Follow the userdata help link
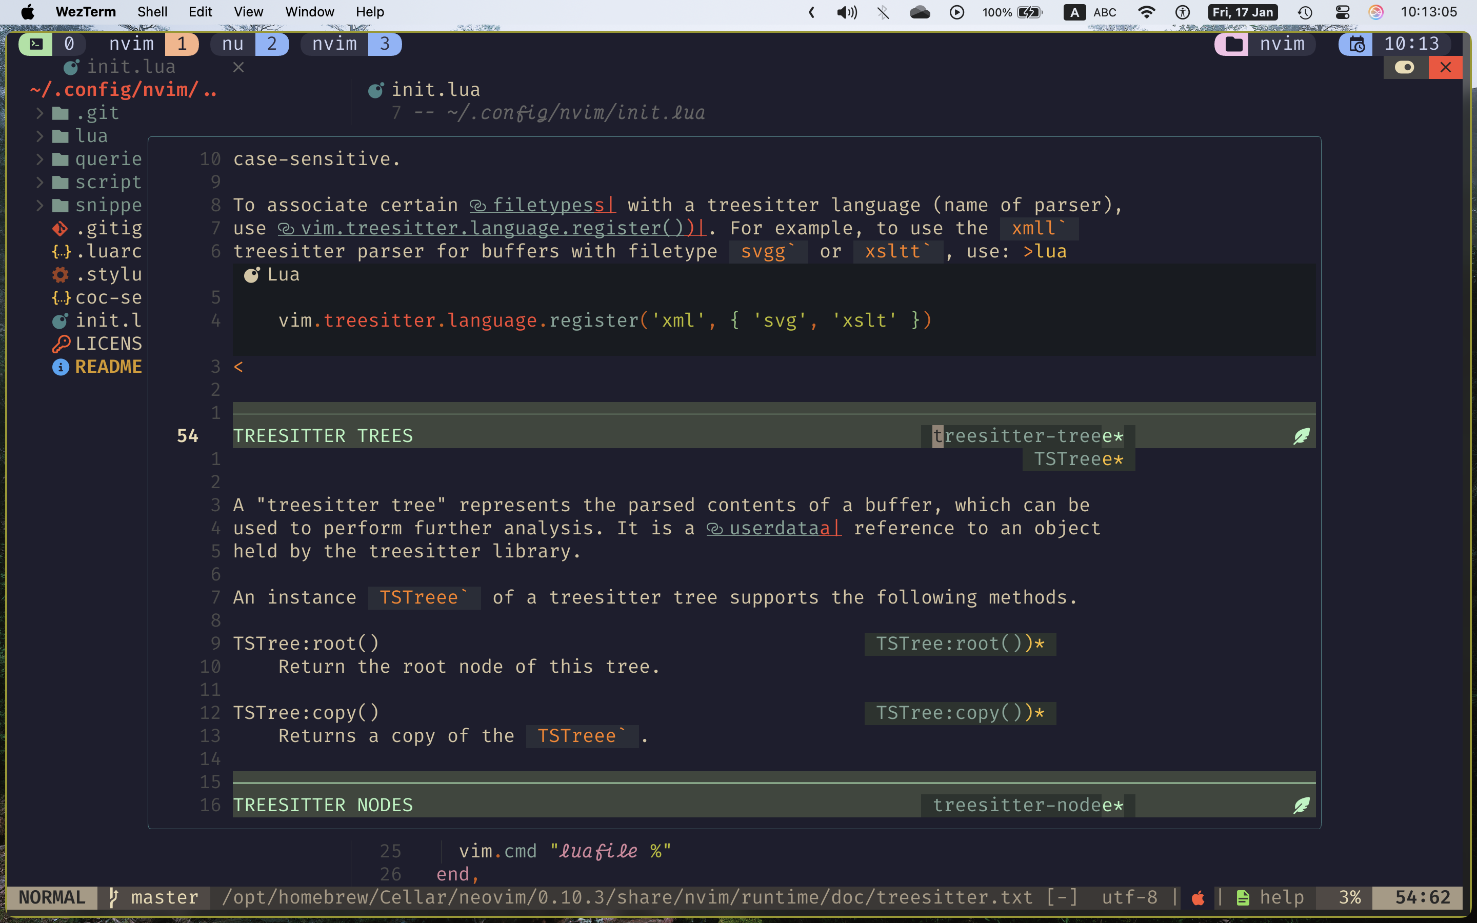 coord(773,528)
